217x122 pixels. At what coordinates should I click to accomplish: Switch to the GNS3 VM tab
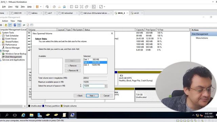point(18,13)
